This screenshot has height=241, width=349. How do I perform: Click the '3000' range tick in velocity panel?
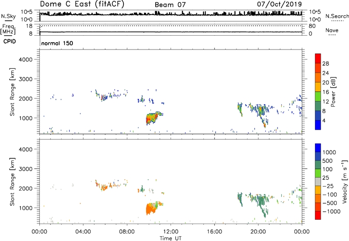(x=26, y=169)
